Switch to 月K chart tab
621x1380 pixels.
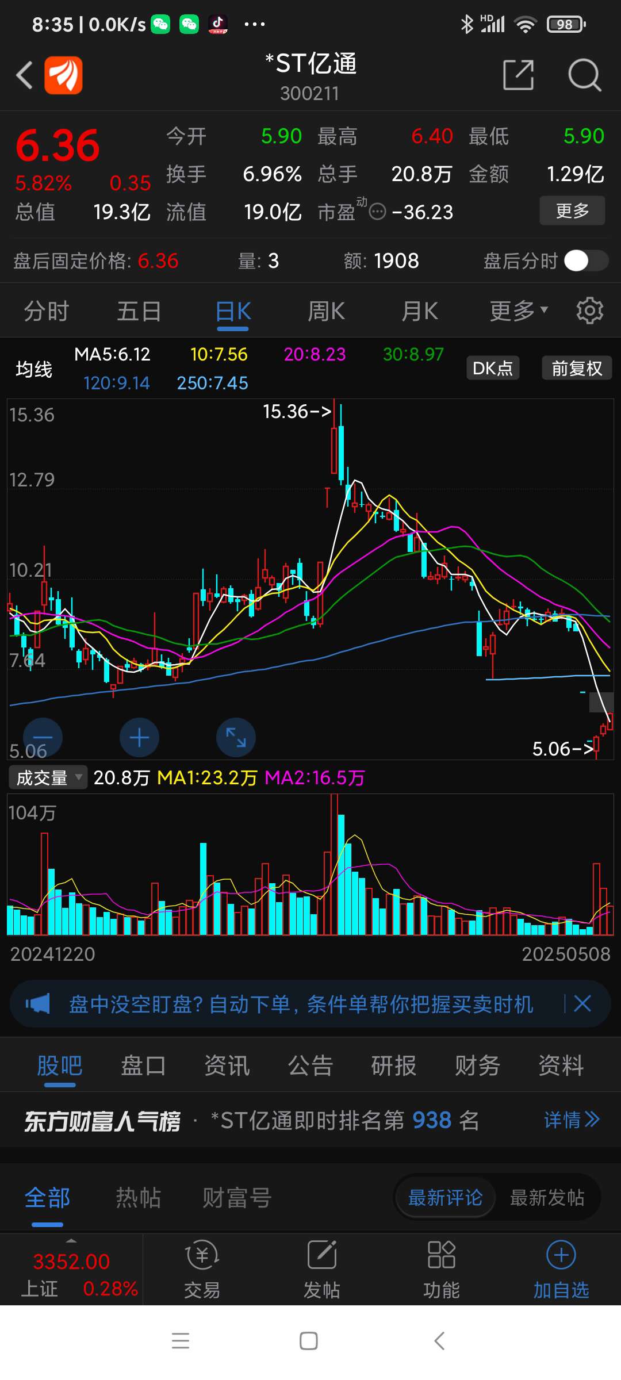pyautogui.click(x=420, y=311)
